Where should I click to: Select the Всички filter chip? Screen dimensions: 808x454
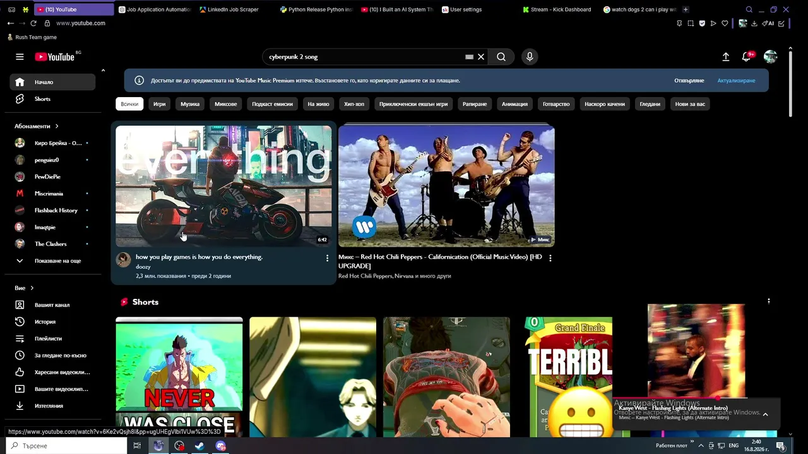tap(129, 104)
